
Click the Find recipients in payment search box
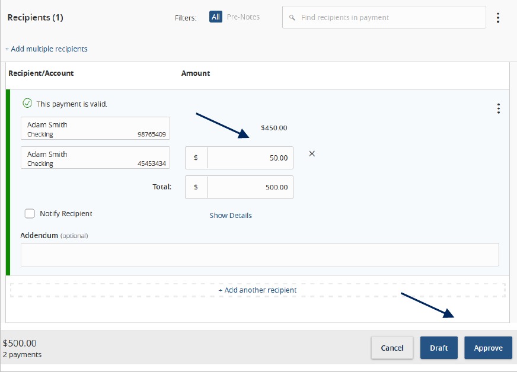(x=384, y=17)
